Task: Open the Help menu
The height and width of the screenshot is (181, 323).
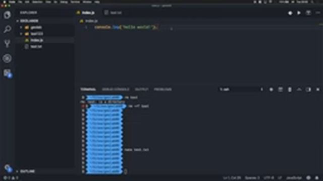Action: coord(97,2)
